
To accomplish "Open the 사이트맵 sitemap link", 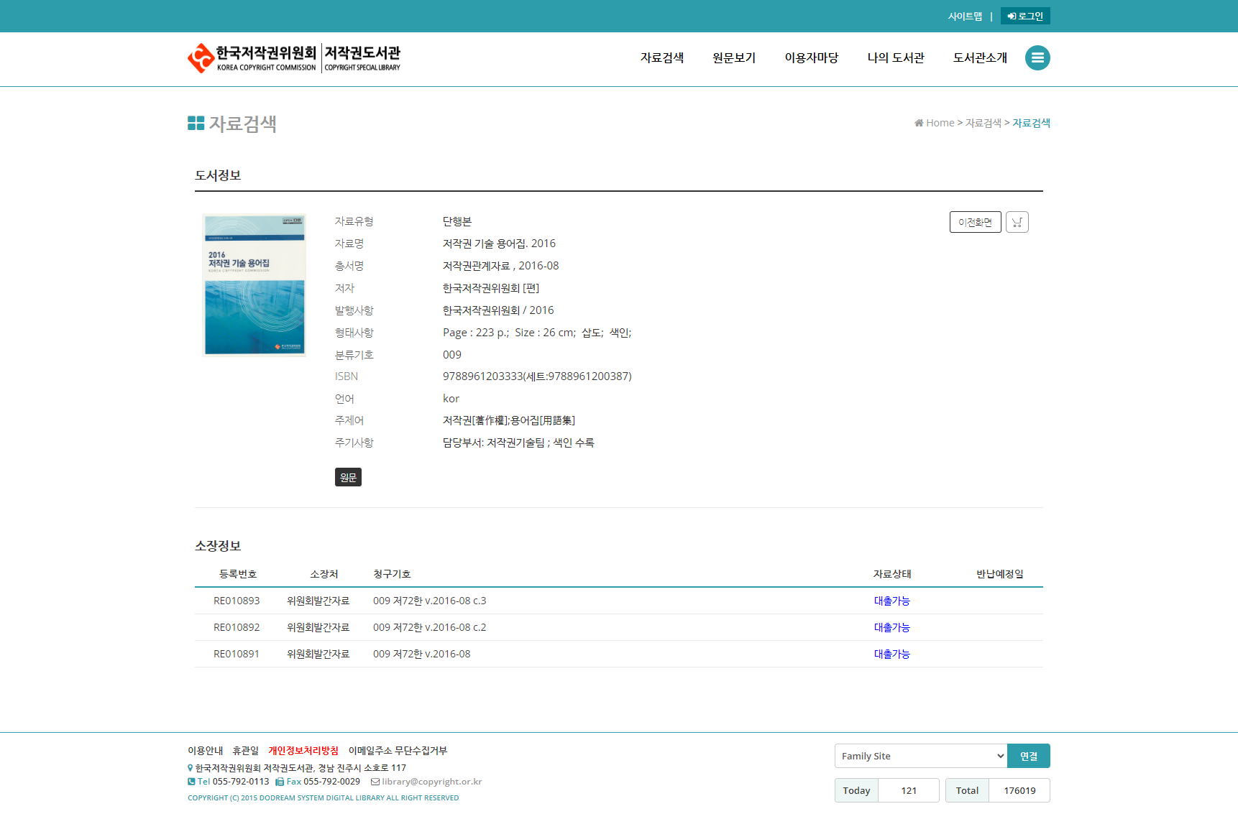I will click(964, 16).
